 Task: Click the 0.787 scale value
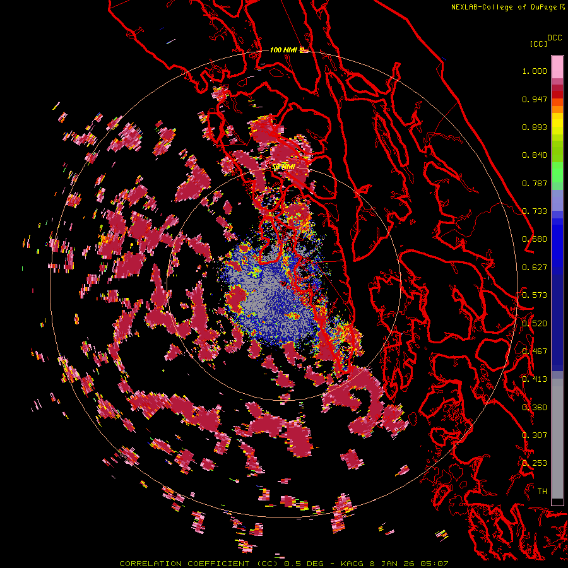[535, 183]
